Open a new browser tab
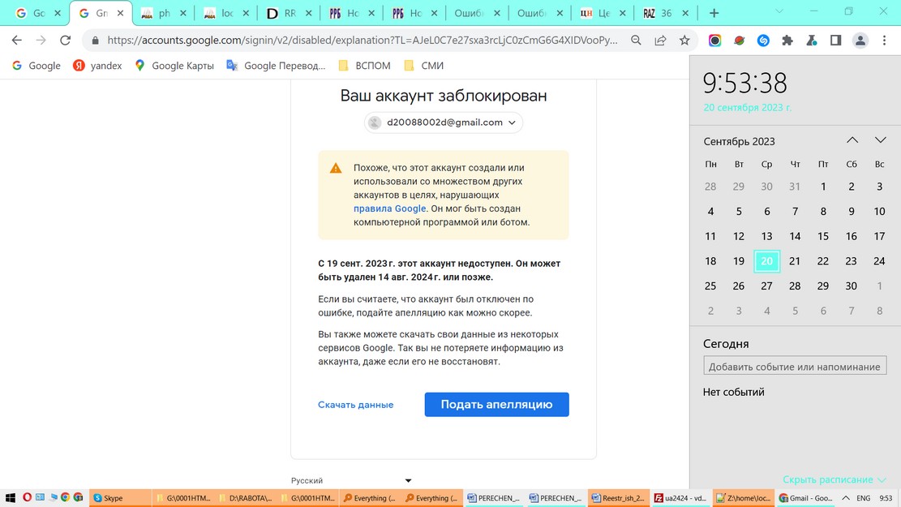The height and width of the screenshot is (507, 901). point(714,13)
